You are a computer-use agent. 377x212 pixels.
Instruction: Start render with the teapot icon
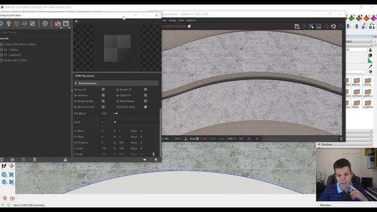(58, 24)
